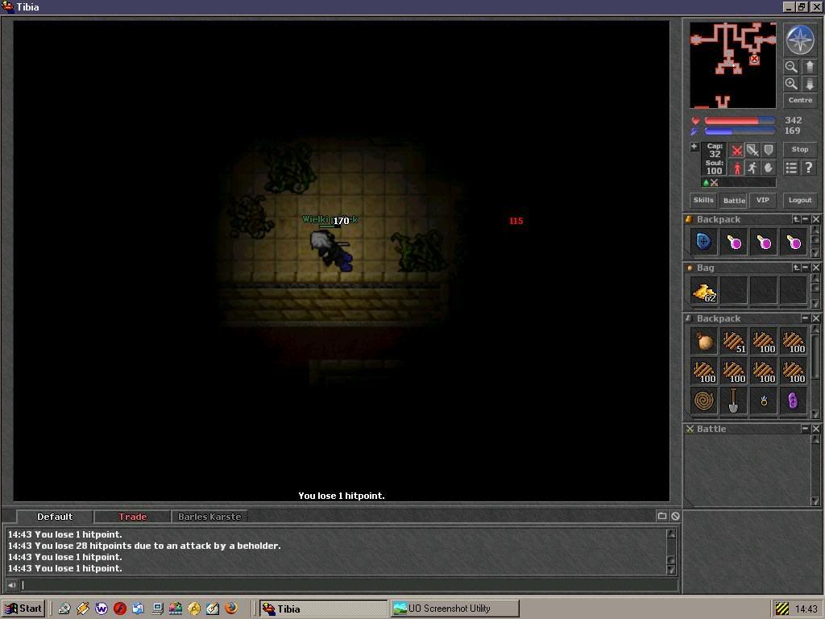Move minimap one floor down
Viewport: 825px width, 619px height.
coord(810,84)
